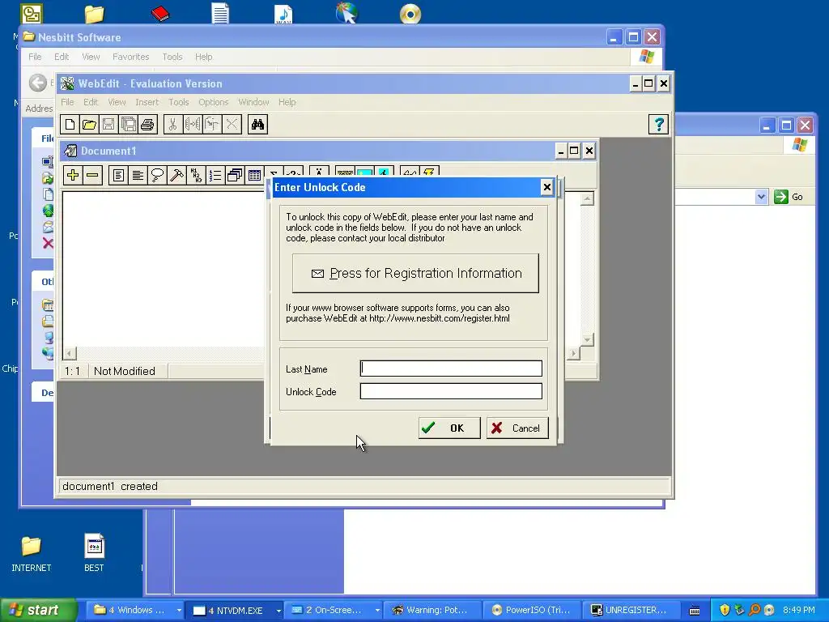Click the yellow plus icon in Document1 toolbar
Image resolution: width=829 pixels, height=622 pixels.
(73, 175)
